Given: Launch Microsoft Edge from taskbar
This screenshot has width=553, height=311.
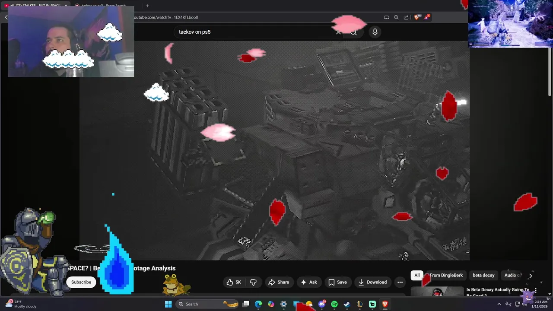Looking at the screenshot, I should [x=258, y=304].
